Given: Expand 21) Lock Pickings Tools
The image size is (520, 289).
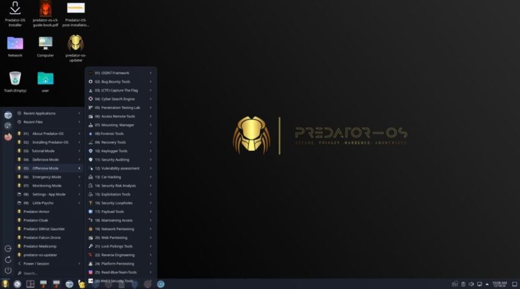Looking at the screenshot, I should pyautogui.click(x=121, y=246).
